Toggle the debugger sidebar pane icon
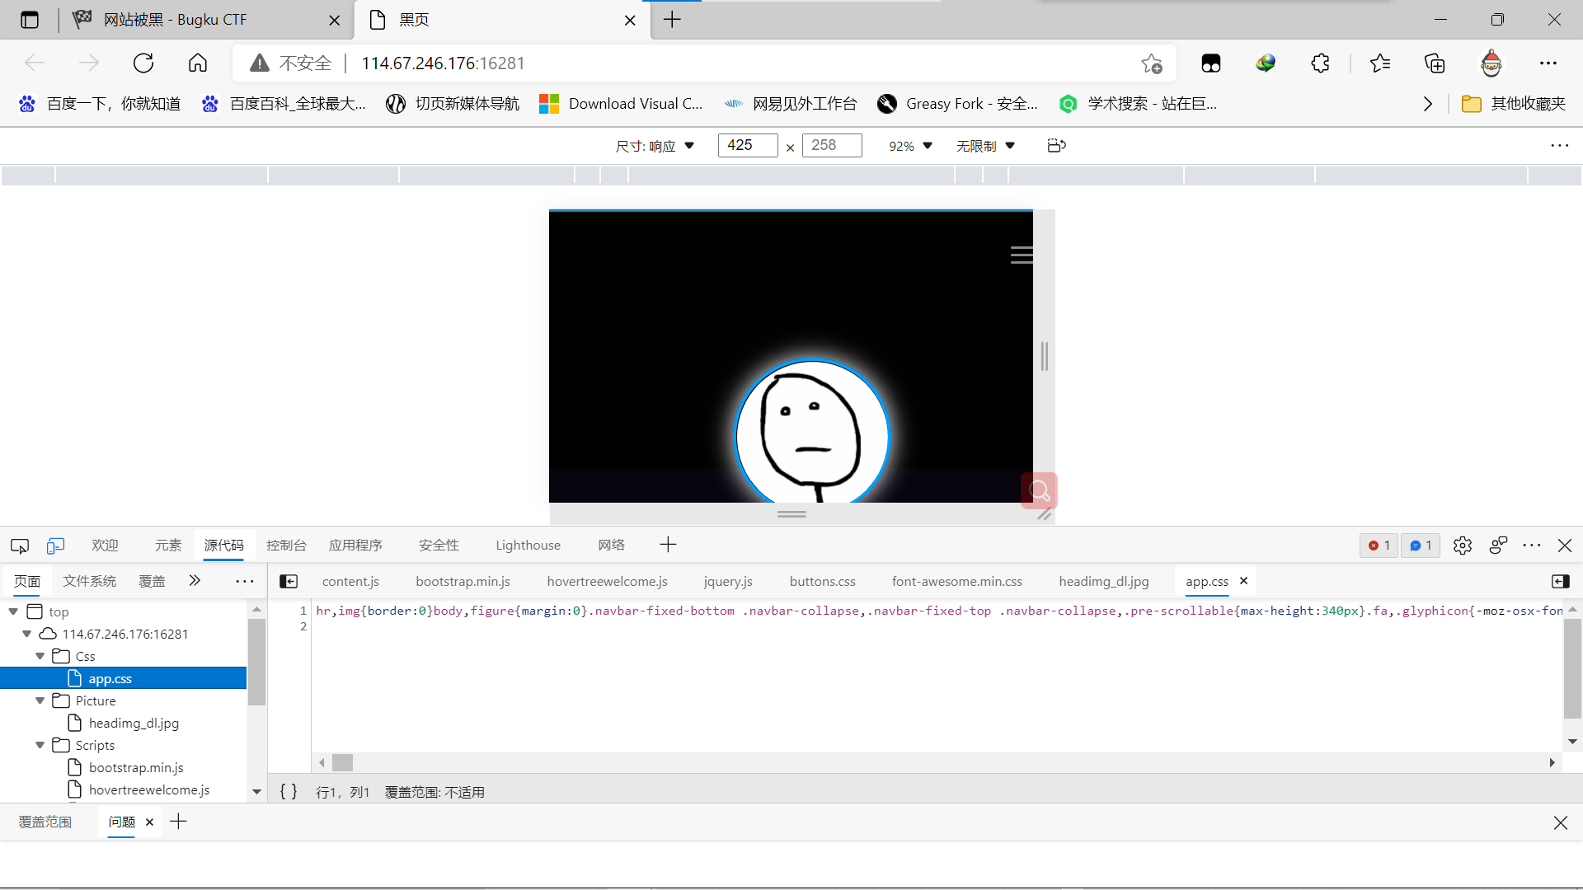The height and width of the screenshot is (890, 1583). 1561,582
